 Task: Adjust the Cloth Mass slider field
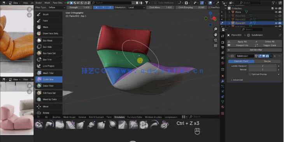[x=160, y=7]
